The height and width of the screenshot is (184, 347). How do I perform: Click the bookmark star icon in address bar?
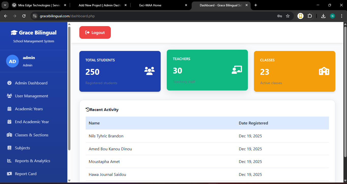click(288, 16)
